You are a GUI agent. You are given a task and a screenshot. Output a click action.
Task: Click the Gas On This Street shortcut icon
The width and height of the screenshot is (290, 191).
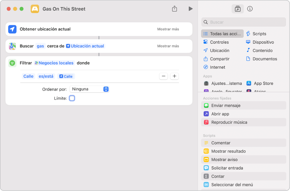click(35, 9)
